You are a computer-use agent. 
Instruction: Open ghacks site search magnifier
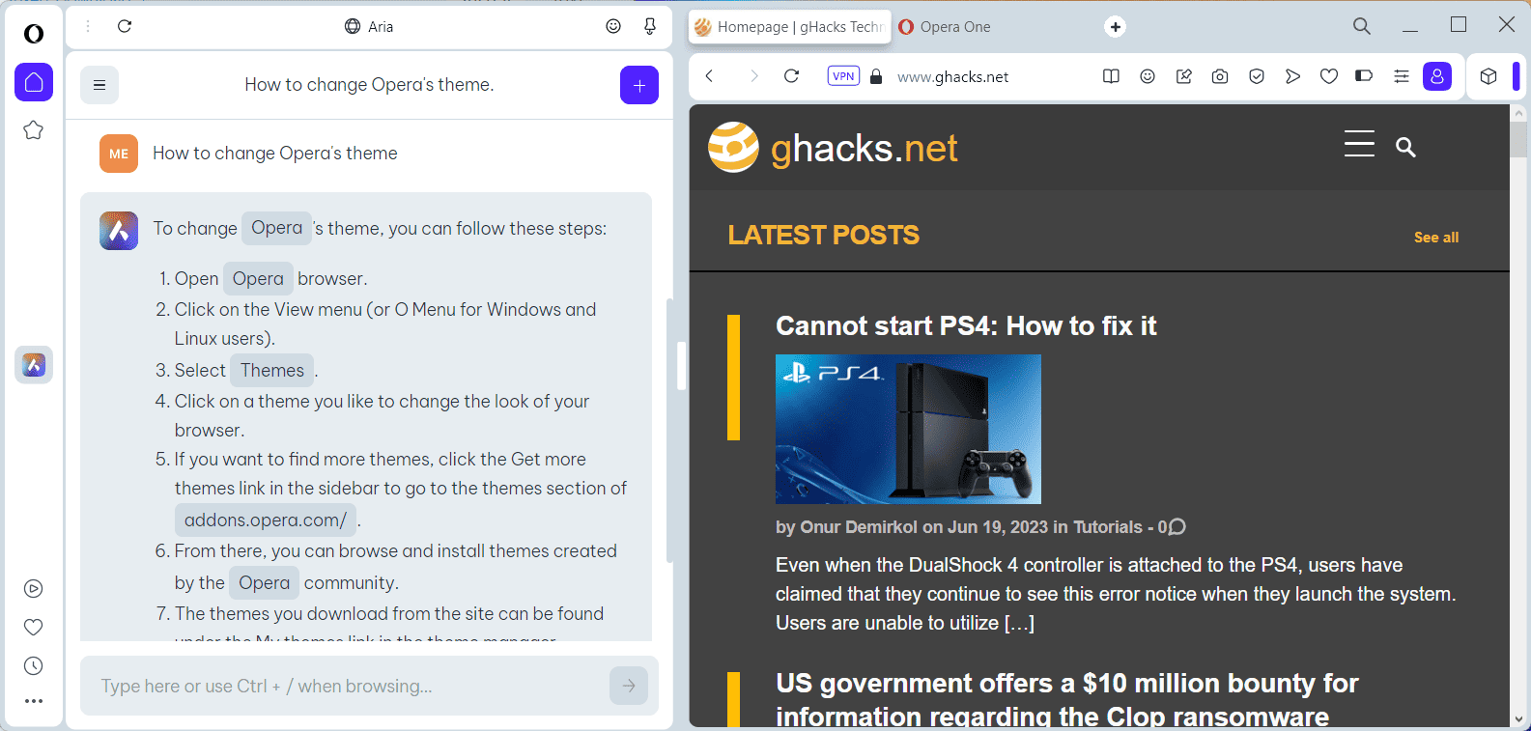[x=1405, y=147]
